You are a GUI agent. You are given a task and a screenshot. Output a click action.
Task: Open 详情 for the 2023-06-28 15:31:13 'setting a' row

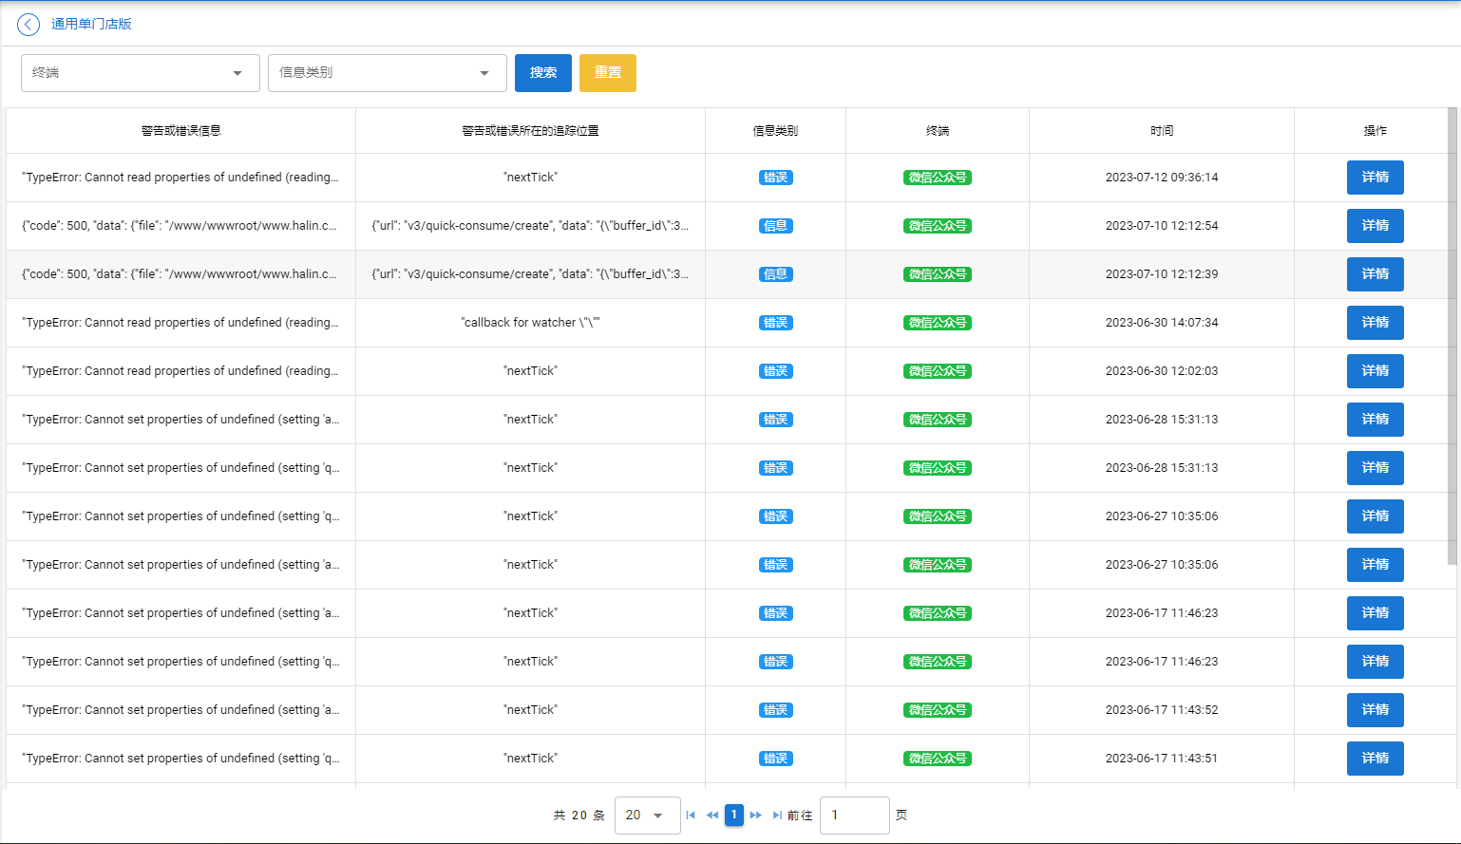tap(1376, 420)
